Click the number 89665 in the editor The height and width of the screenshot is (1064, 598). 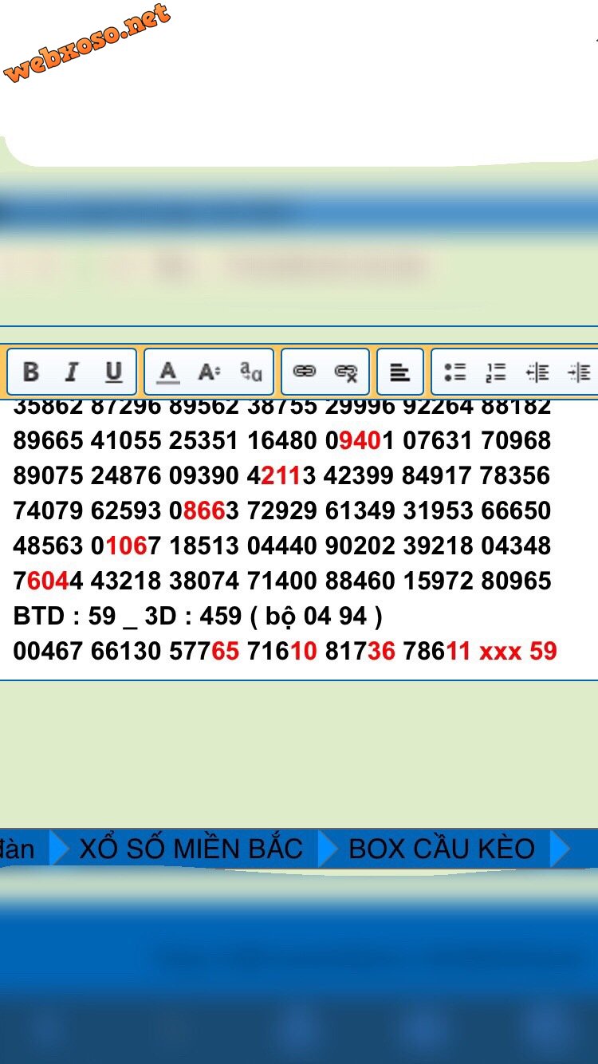pyautogui.click(x=48, y=440)
